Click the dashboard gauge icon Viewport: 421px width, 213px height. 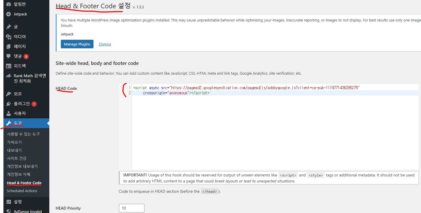click(9, 4)
